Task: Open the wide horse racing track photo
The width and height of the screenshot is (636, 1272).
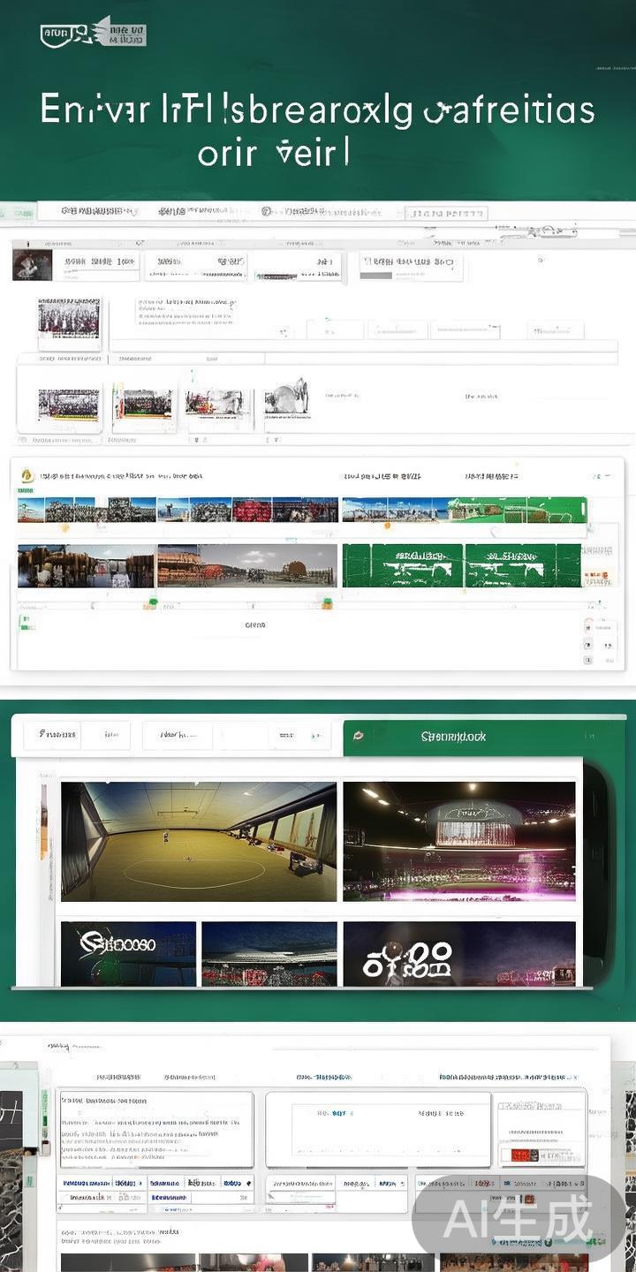Action: click(246, 565)
